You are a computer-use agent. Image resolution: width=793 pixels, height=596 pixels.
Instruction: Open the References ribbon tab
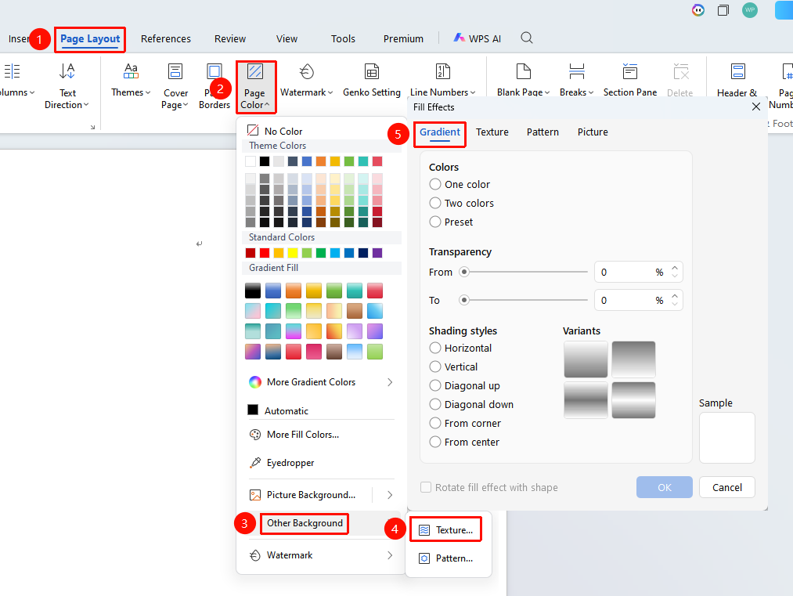pos(166,39)
